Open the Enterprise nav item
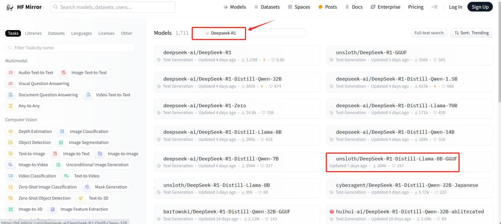 pyautogui.click(x=385, y=7)
